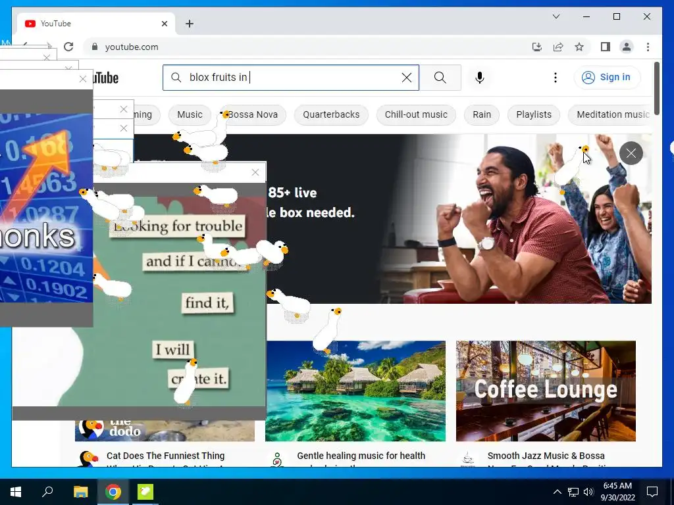Open the green goose app in taskbar

tap(145, 492)
